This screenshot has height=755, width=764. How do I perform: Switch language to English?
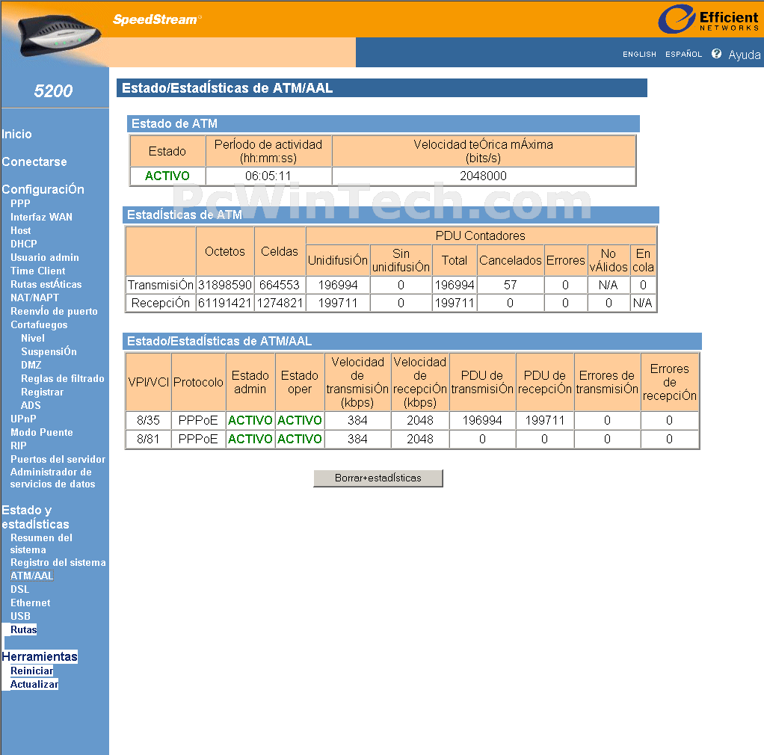coord(639,54)
